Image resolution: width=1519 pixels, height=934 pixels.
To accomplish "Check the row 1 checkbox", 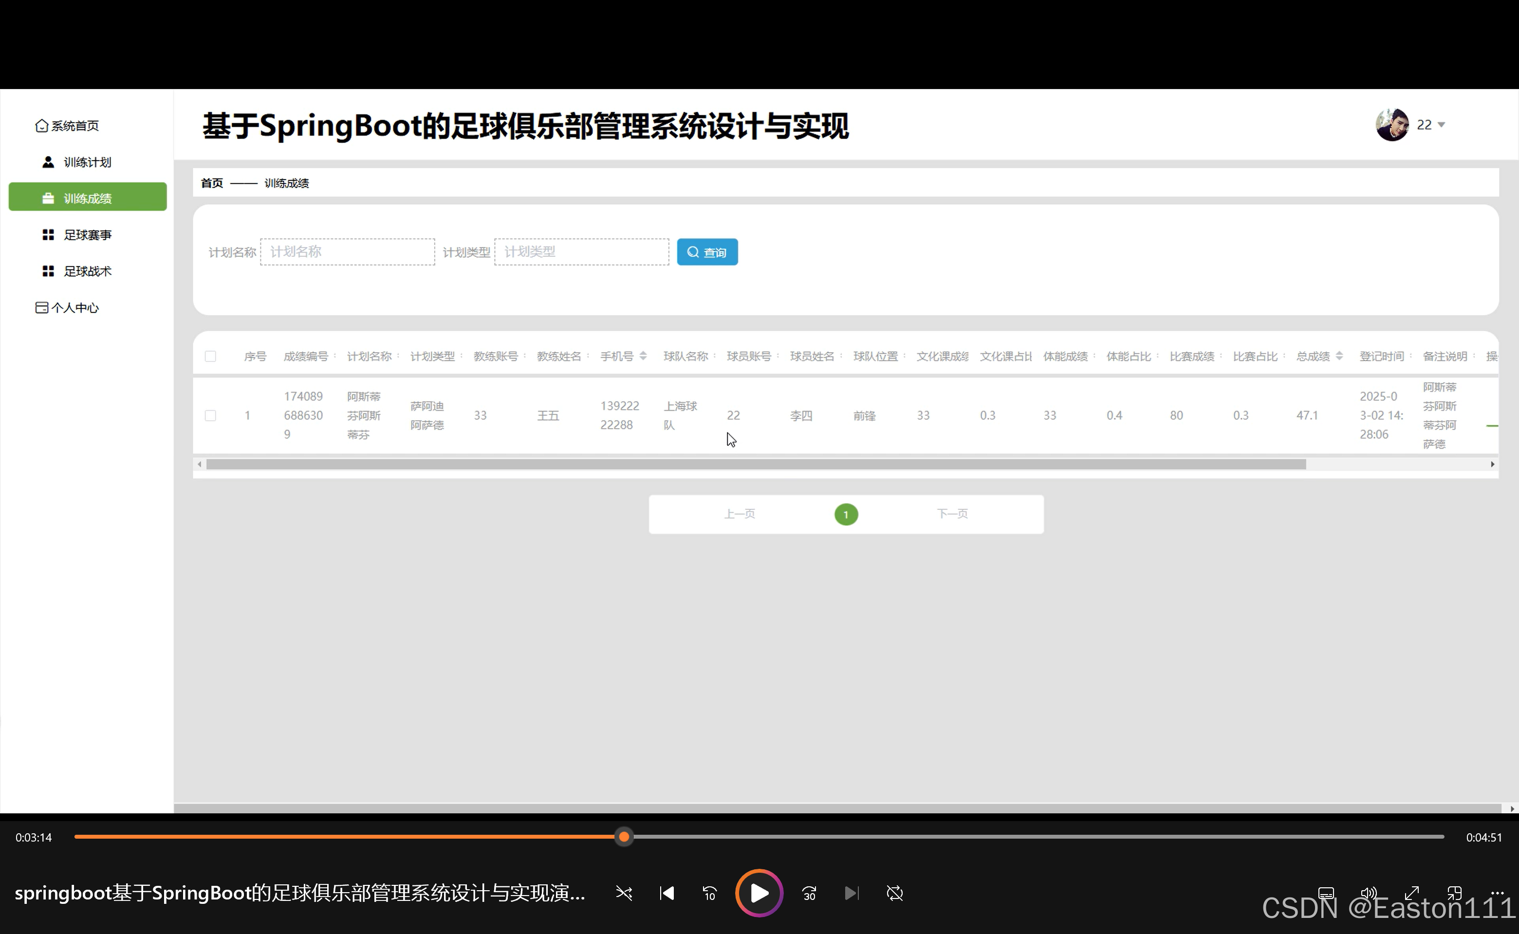I will point(210,416).
